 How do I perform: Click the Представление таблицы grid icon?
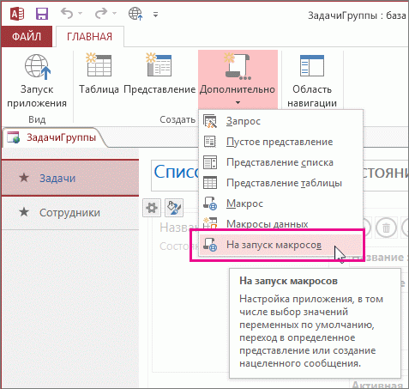pyautogui.click(x=210, y=183)
